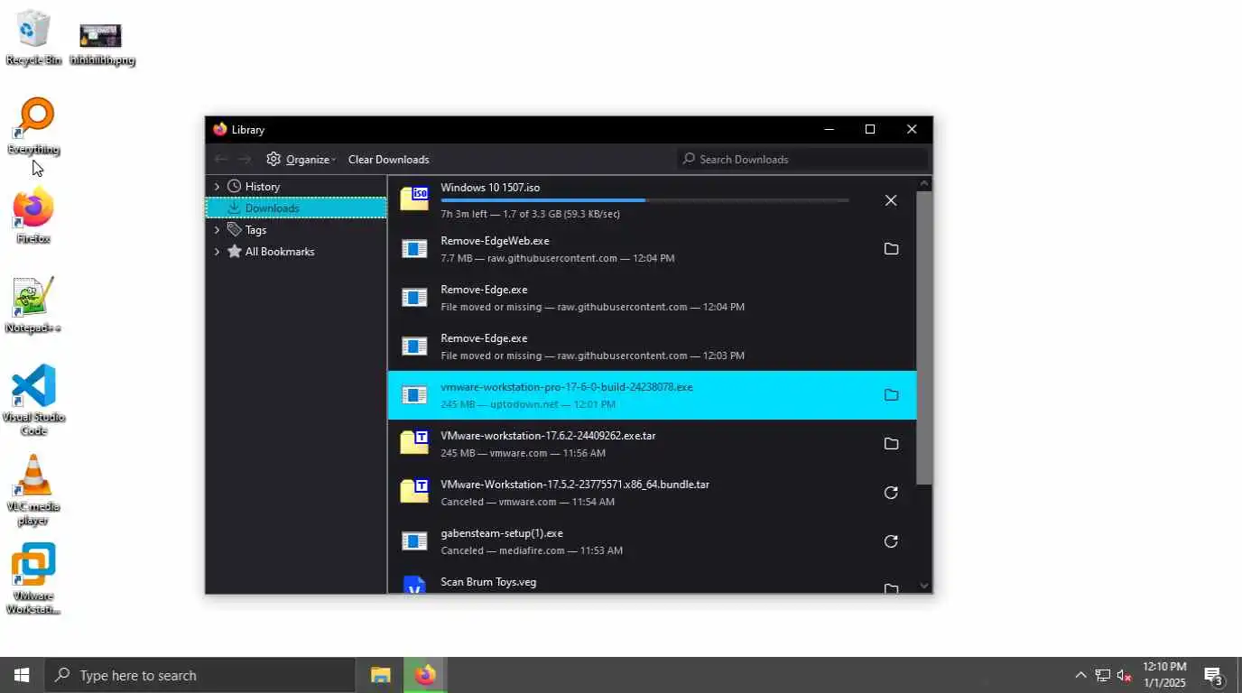Open Recycle Bin desktop icon
The width and height of the screenshot is (1242, 693).
click(33, 38)
